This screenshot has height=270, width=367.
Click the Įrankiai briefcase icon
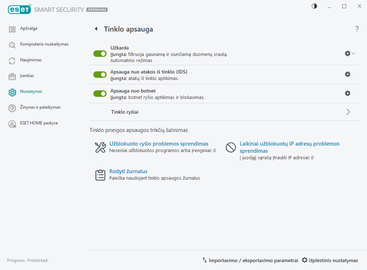[12, 77]
